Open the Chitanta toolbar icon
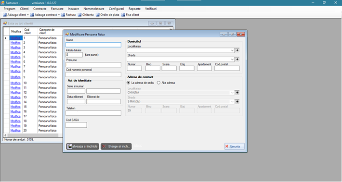Screen dimensions: 342x182 coord(79,15)
